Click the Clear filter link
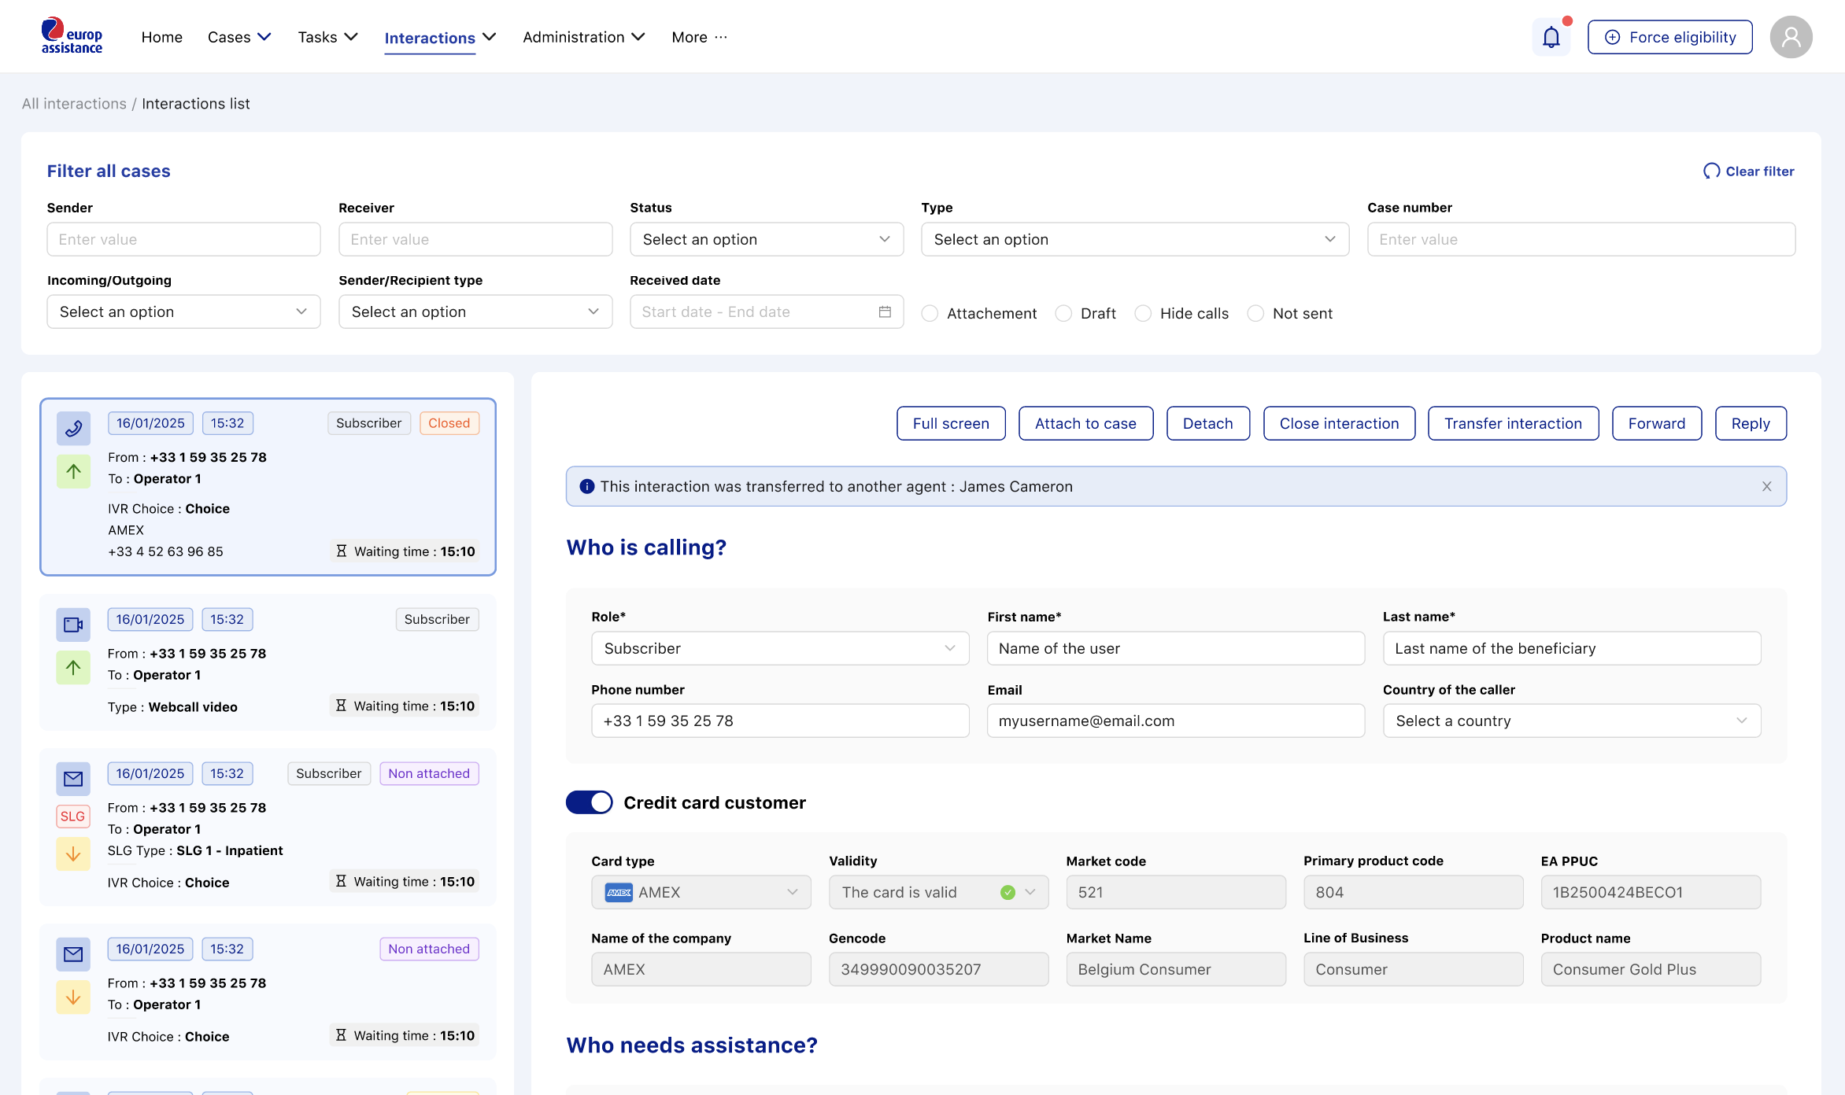 [1749, 171]
